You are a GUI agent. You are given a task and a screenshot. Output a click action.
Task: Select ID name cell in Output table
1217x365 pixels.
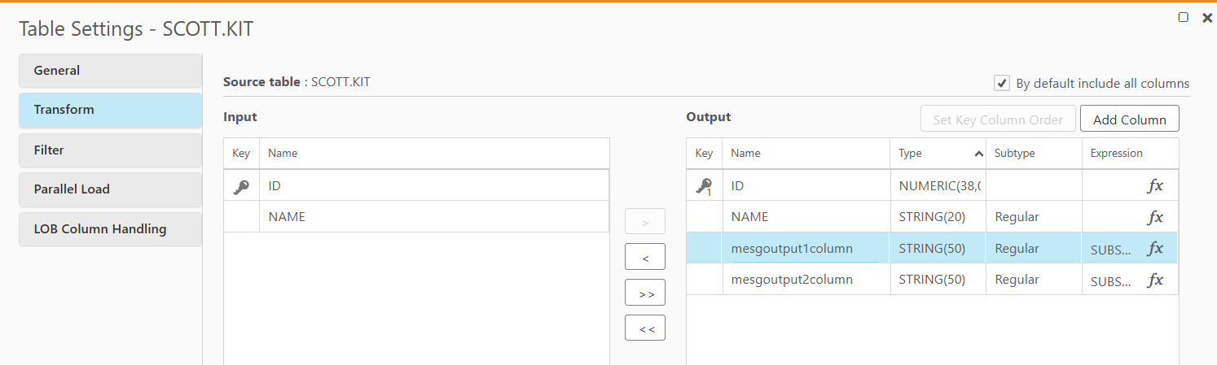coord(806,185)
